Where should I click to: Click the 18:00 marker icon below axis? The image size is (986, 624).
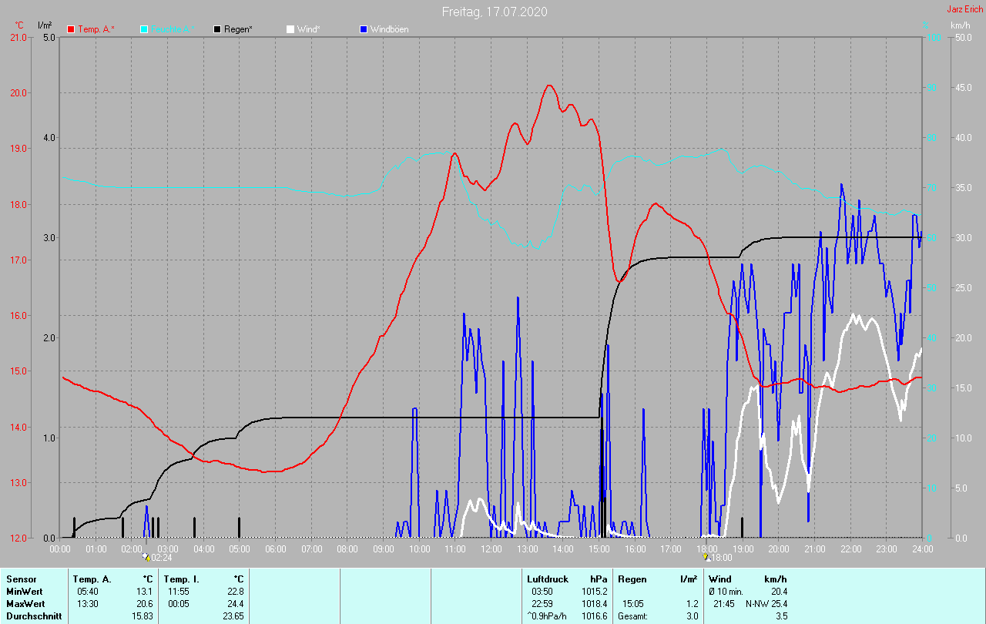[x=706, y=556]
